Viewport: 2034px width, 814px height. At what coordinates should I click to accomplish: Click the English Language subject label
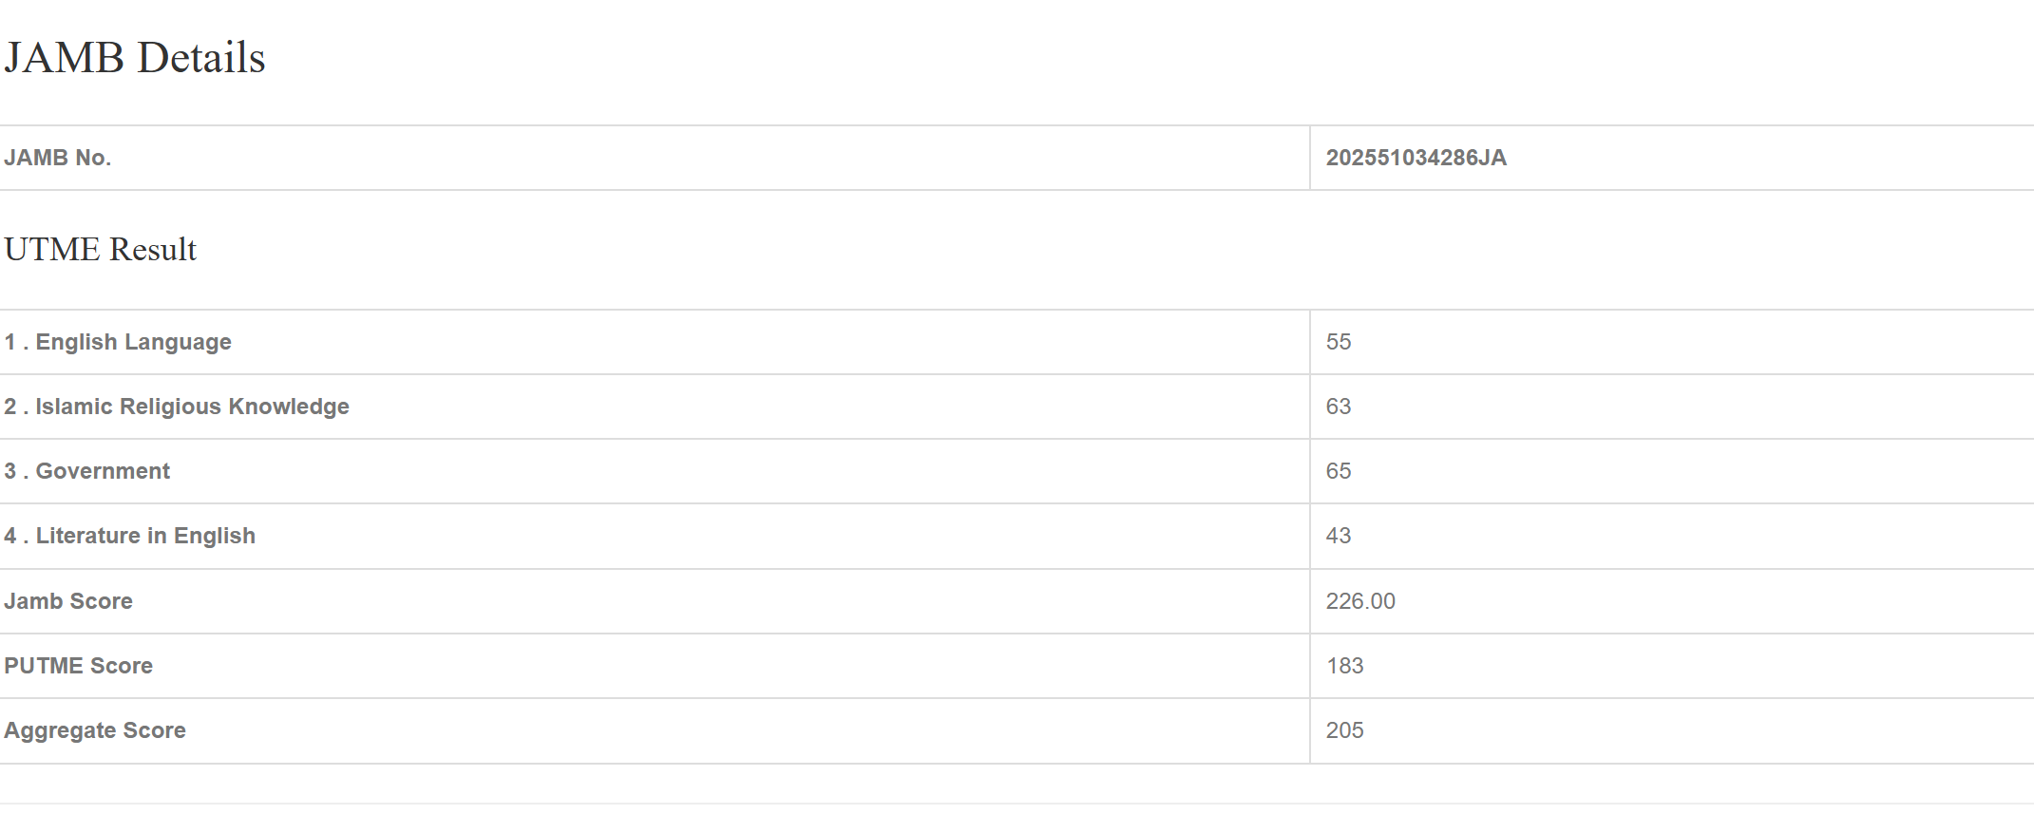coord(133,342)
